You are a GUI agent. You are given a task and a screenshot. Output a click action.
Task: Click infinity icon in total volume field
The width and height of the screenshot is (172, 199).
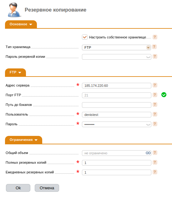148,153
